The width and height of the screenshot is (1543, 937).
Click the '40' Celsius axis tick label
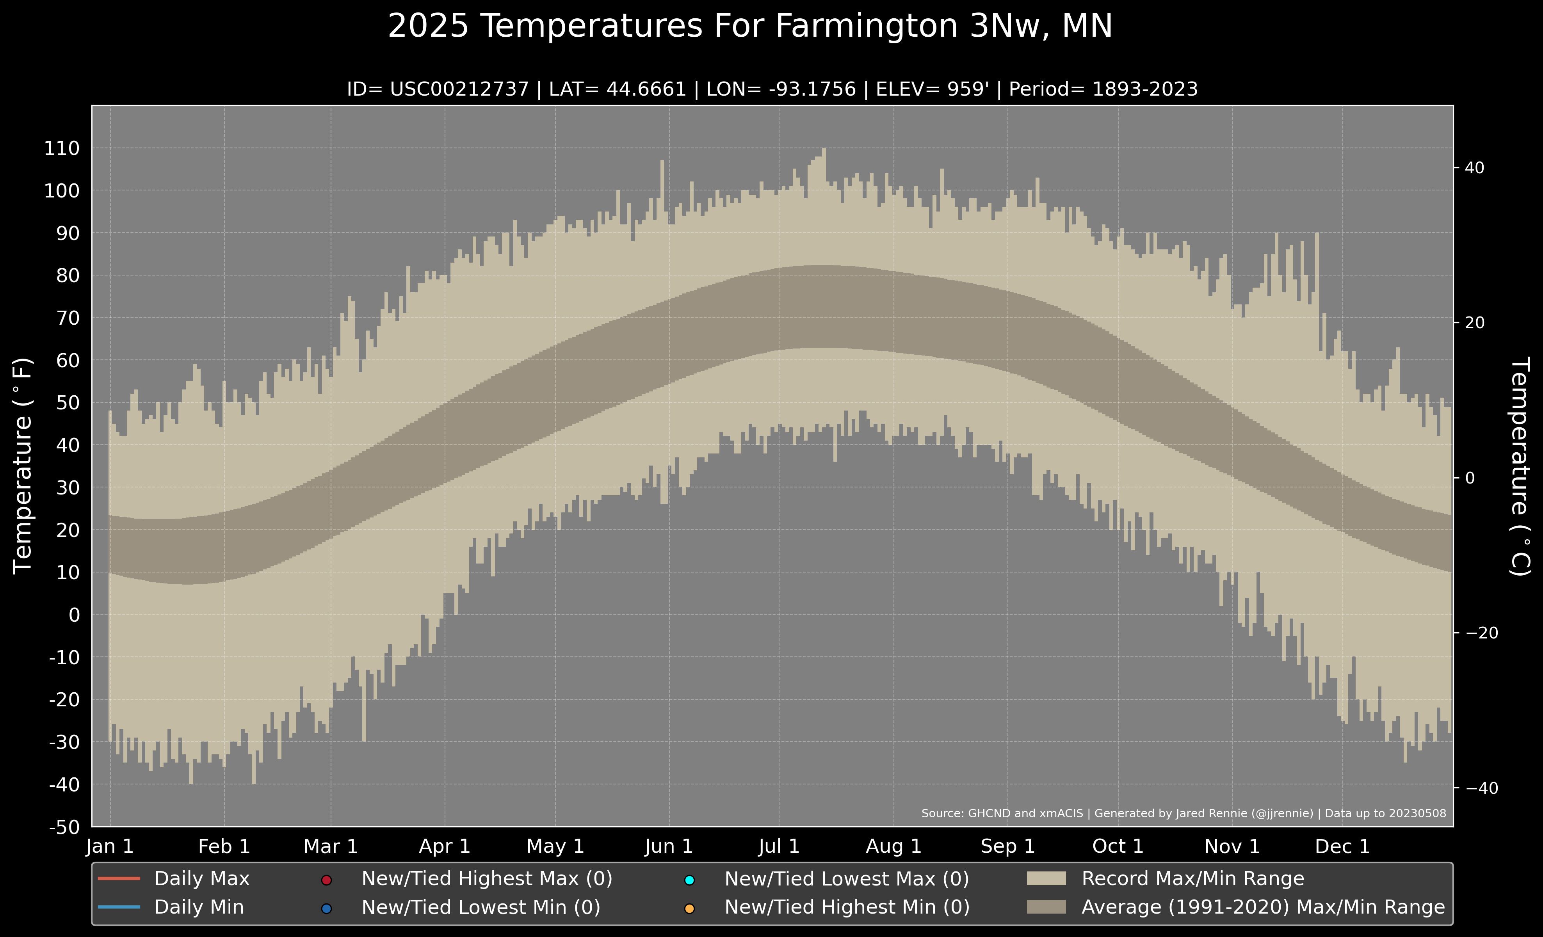[1475, 168]
